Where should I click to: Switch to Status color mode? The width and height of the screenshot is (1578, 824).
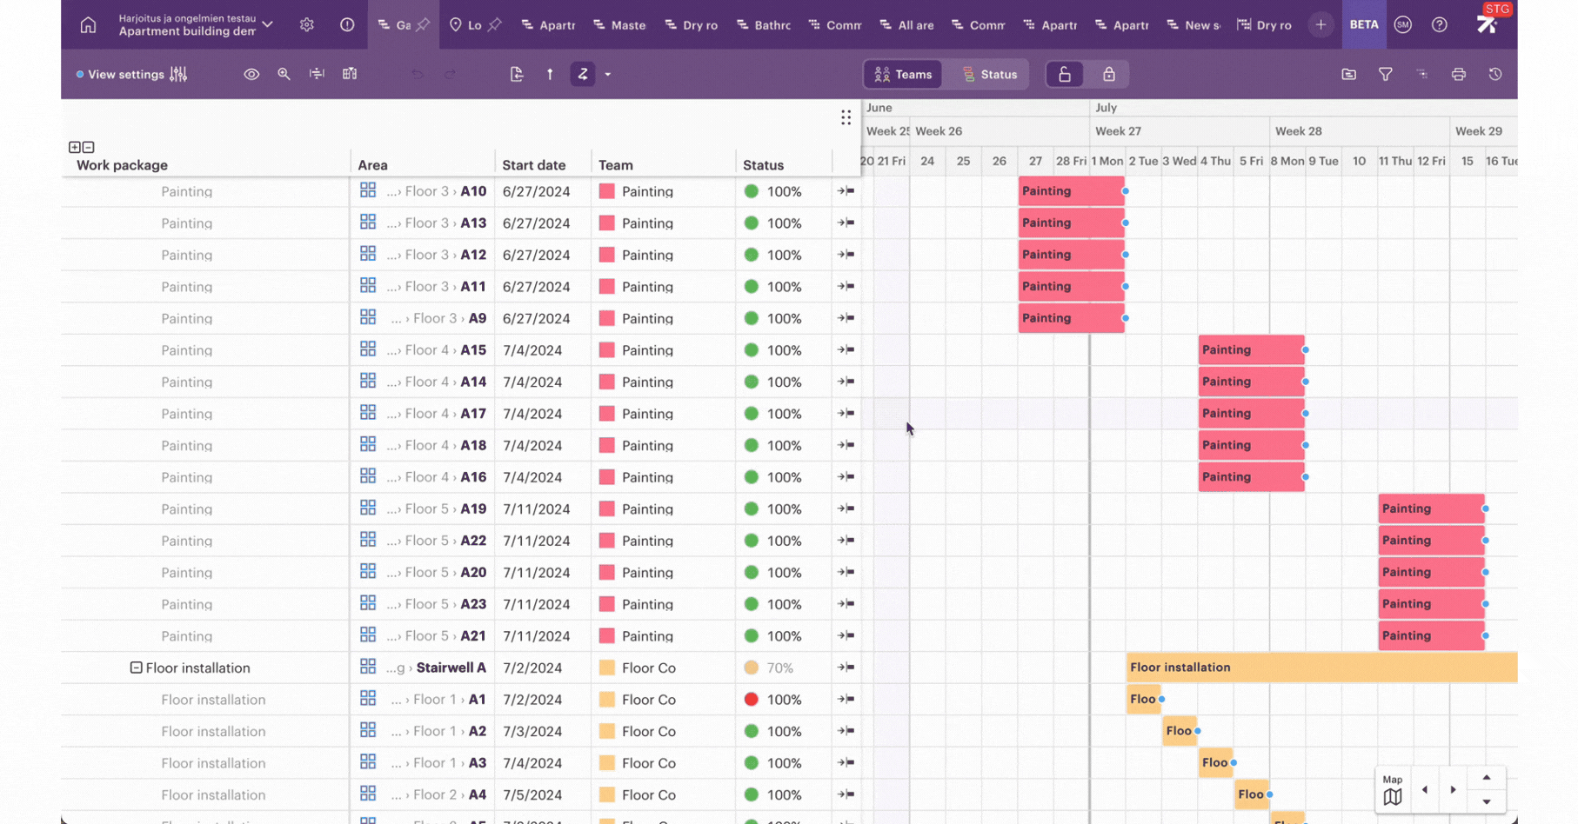point(989,75)
